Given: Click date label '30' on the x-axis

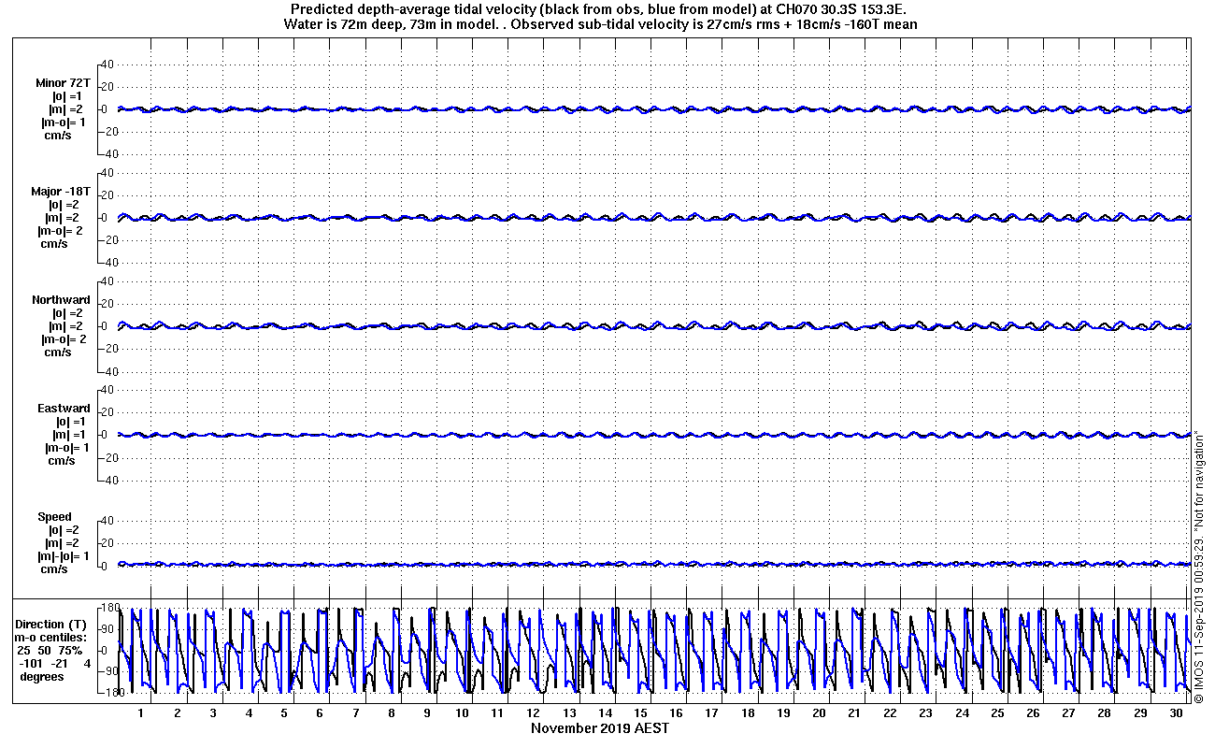Looking at the screenshot, I should [x=1175, y=712].
